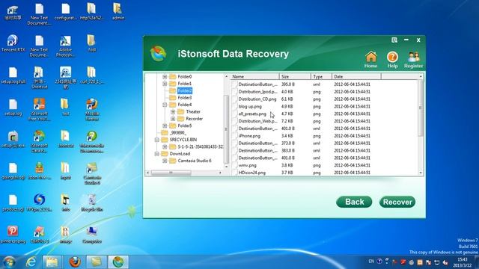Tick checkbox beside Distribution_Ipod.png
This screenshot has width=479, height=269.
point(234,92)
